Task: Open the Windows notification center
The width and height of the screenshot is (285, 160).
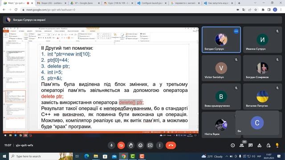Action: (279, 156)
